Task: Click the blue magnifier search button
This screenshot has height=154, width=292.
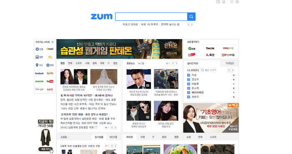Action: click(191, 17)
